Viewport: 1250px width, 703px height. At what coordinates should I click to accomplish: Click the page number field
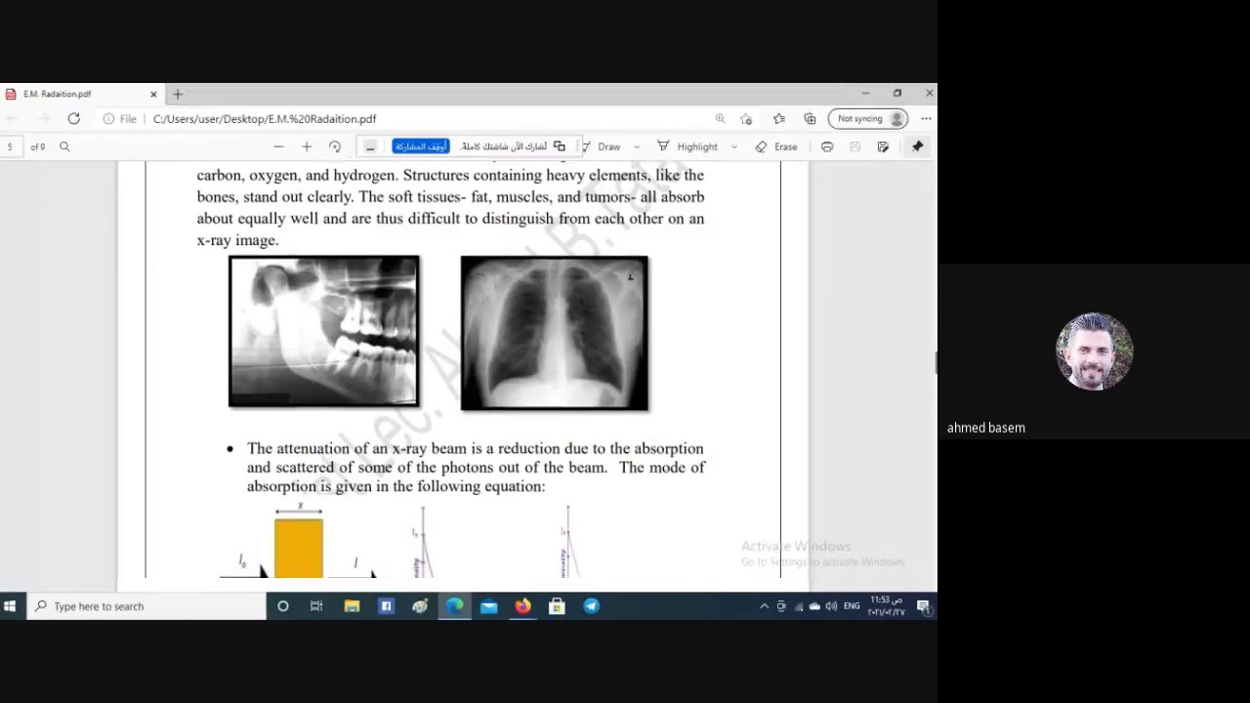11,146
